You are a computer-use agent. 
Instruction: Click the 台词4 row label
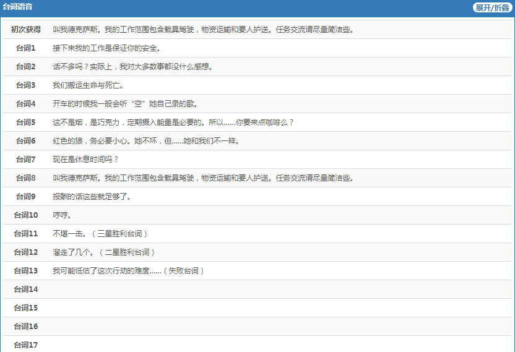click(x=26, y=104)
